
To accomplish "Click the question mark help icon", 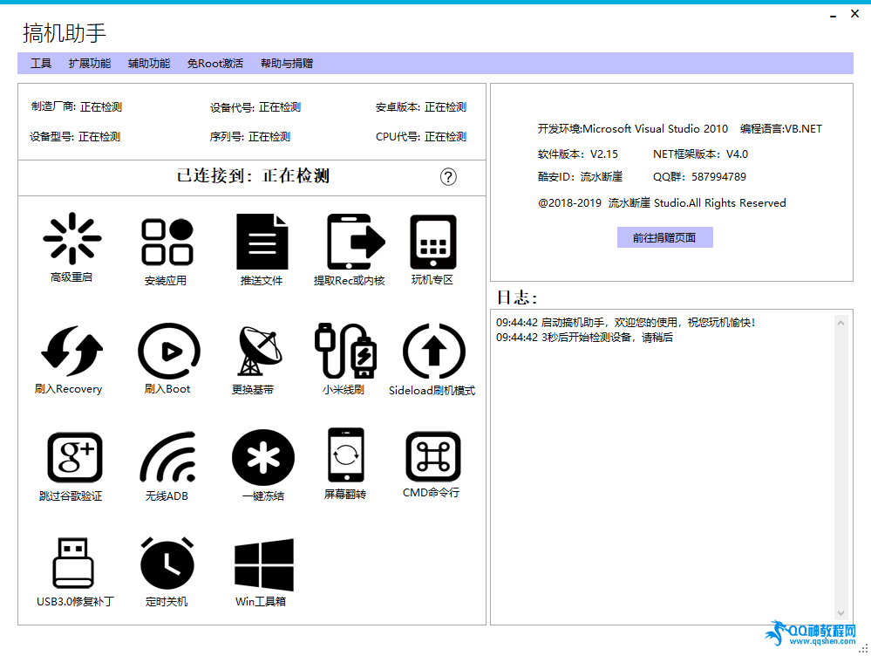I will pos(448,177).
